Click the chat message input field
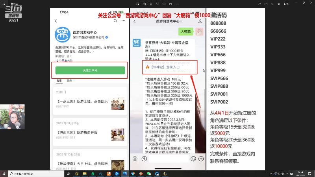 point(169,159)
